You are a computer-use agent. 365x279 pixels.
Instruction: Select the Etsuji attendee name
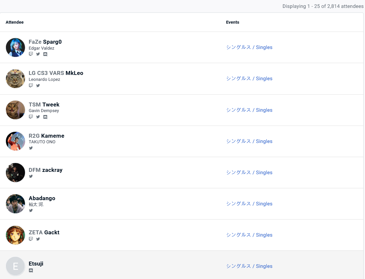pyautogui.click(x=36, y=264)
